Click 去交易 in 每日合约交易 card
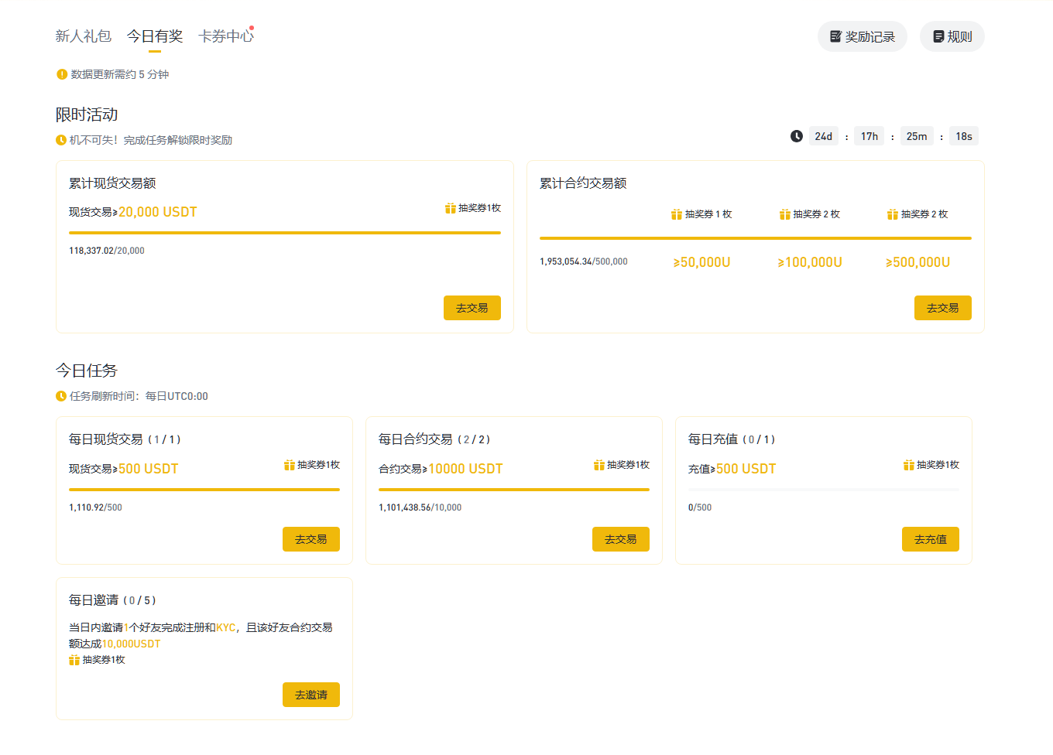 [x=621, y=539]
